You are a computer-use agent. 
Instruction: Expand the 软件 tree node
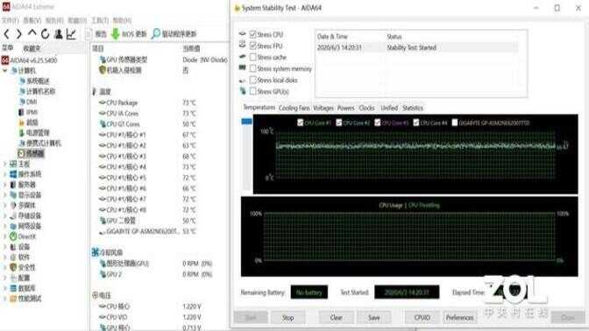[5, 257]
